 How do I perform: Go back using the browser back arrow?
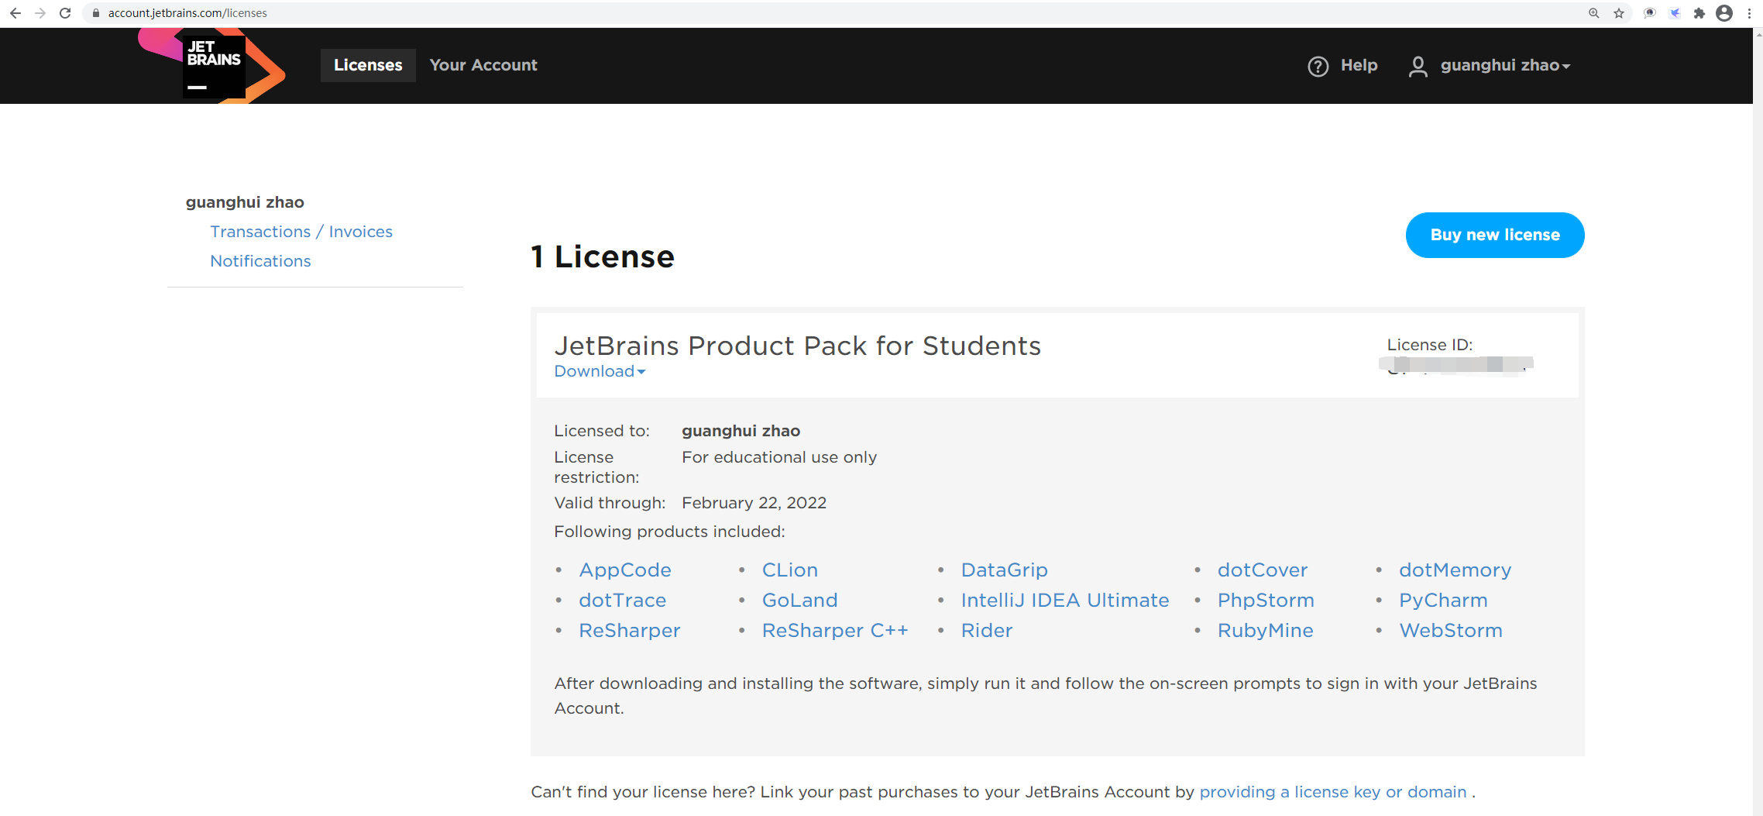point(15,13)
